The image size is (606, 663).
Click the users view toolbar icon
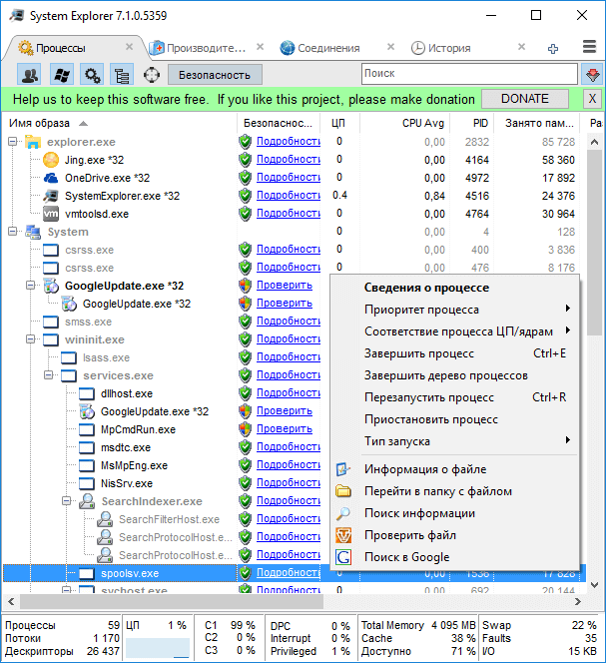tap(30, 75)
